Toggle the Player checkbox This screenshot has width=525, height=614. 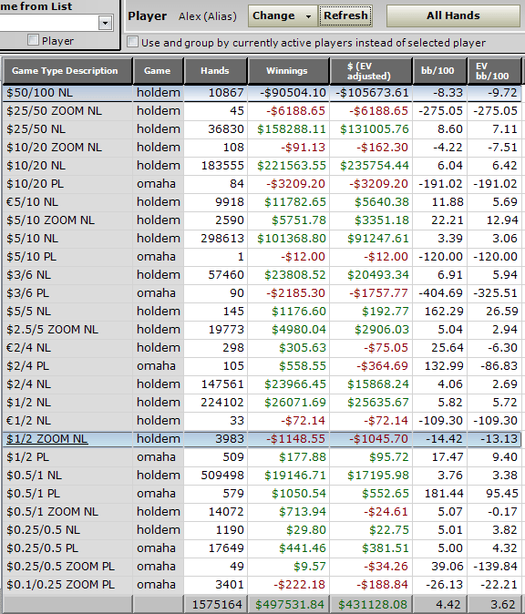[x=34, y=40]
